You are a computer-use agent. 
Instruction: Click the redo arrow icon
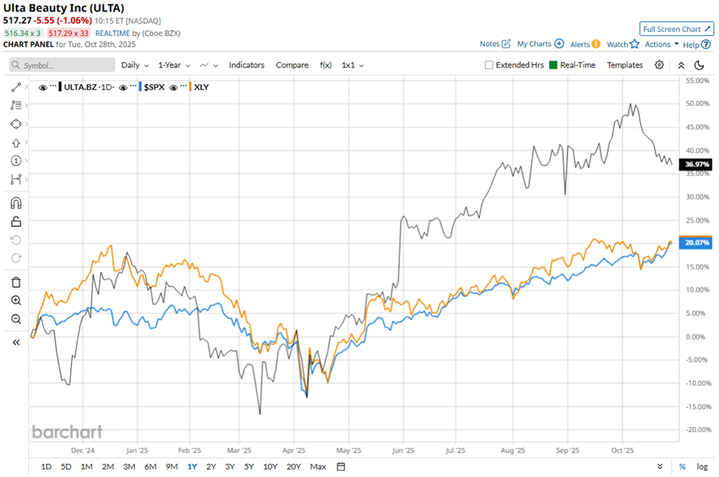click(x=15, y=258)
